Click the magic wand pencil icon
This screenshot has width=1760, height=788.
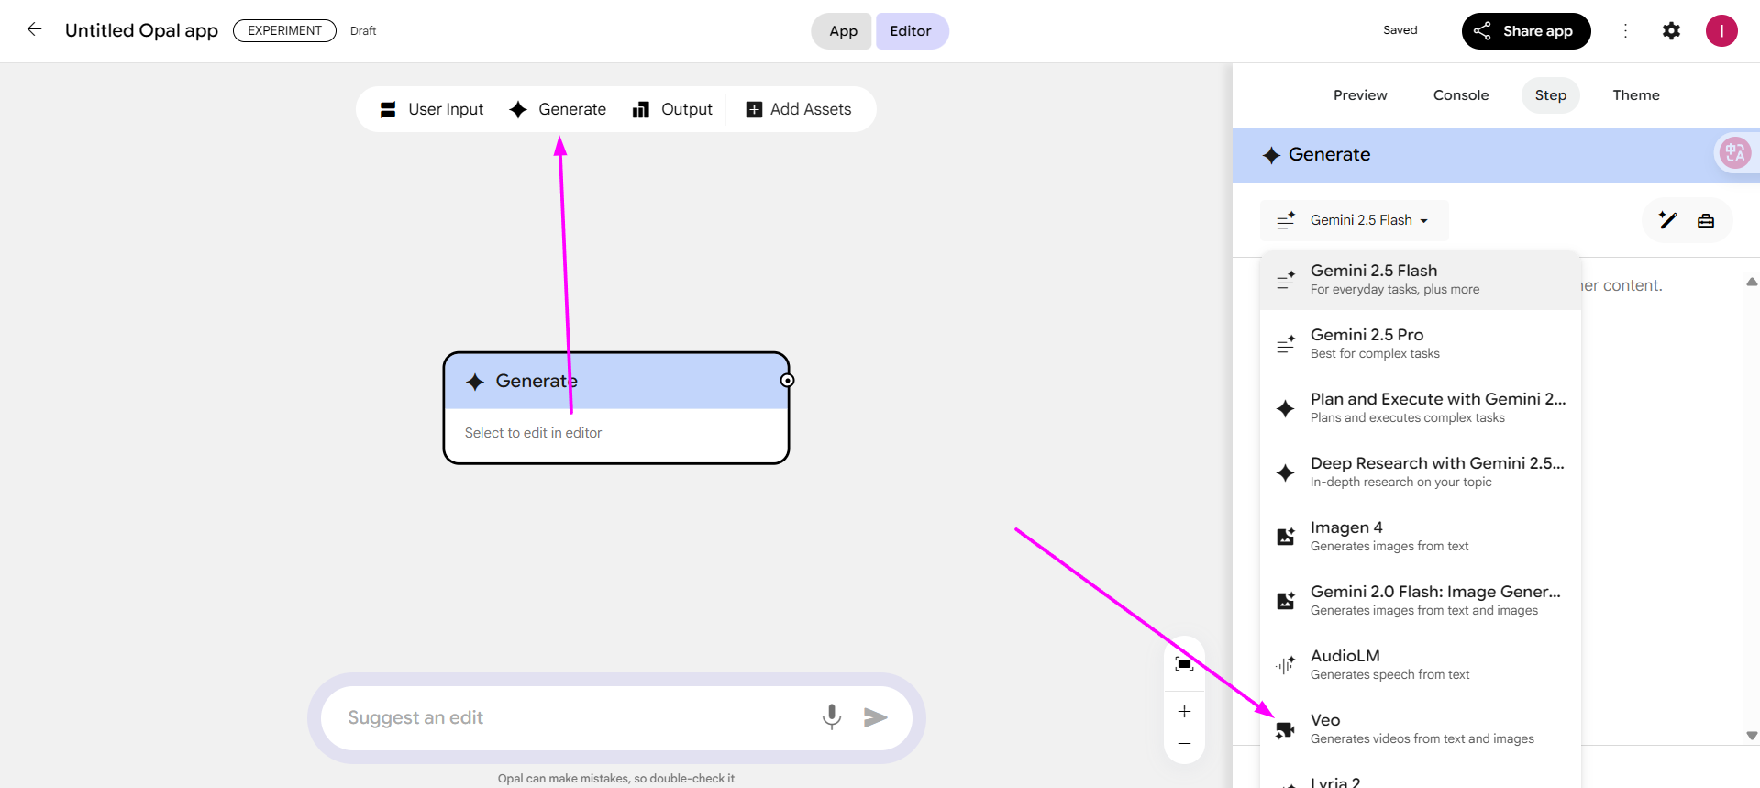point(1667,220)
